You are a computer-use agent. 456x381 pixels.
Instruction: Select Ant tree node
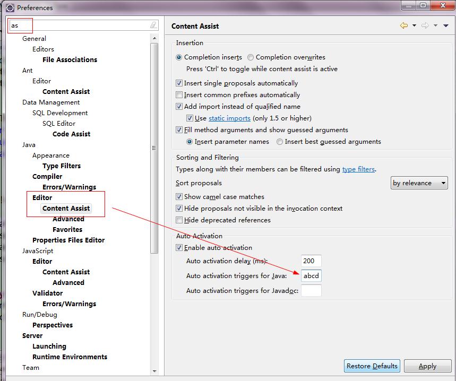tap(27, 71)
